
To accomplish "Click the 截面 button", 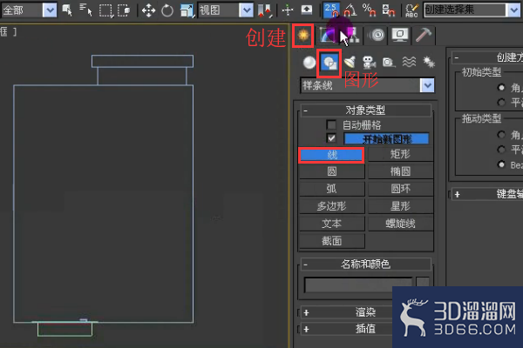I will click(331, 241).
